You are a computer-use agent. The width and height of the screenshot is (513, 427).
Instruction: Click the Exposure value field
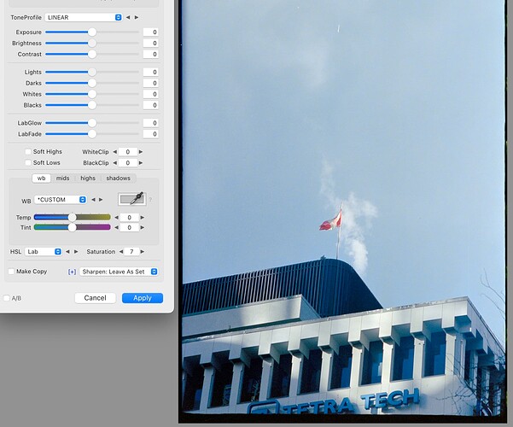(x=151, y=32)
